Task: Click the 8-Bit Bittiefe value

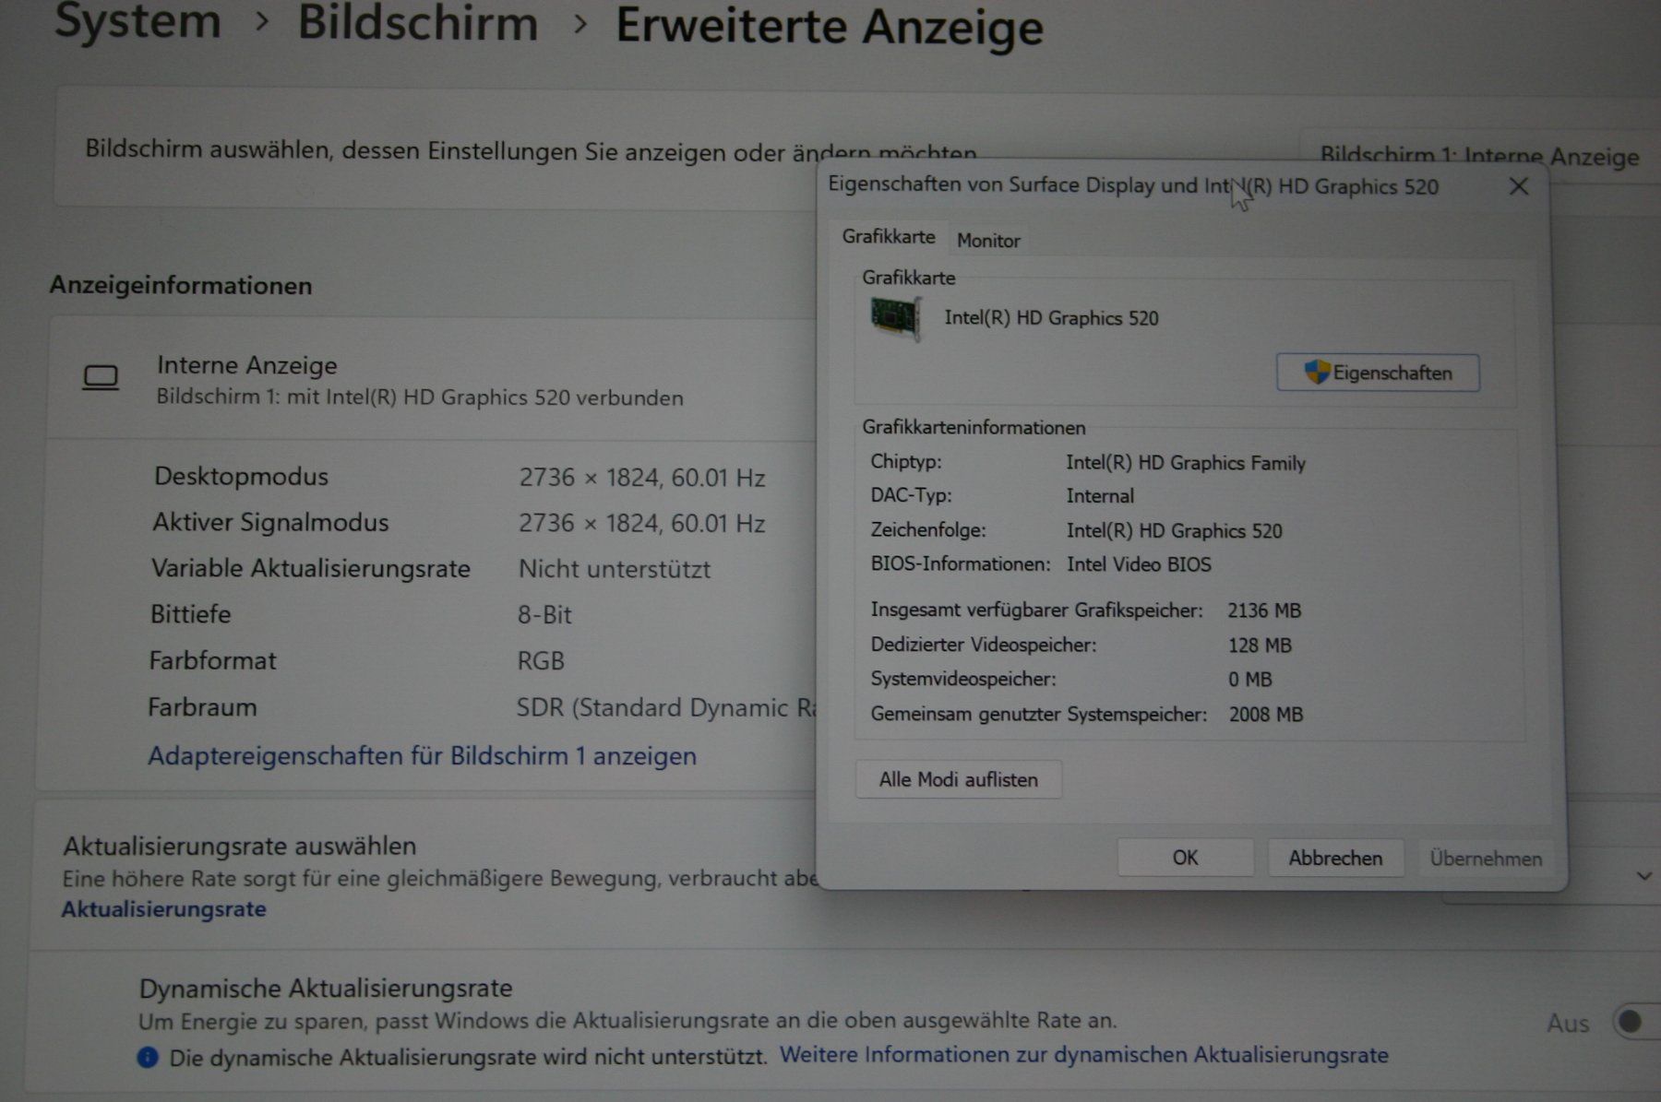Action: click(544, 614)
